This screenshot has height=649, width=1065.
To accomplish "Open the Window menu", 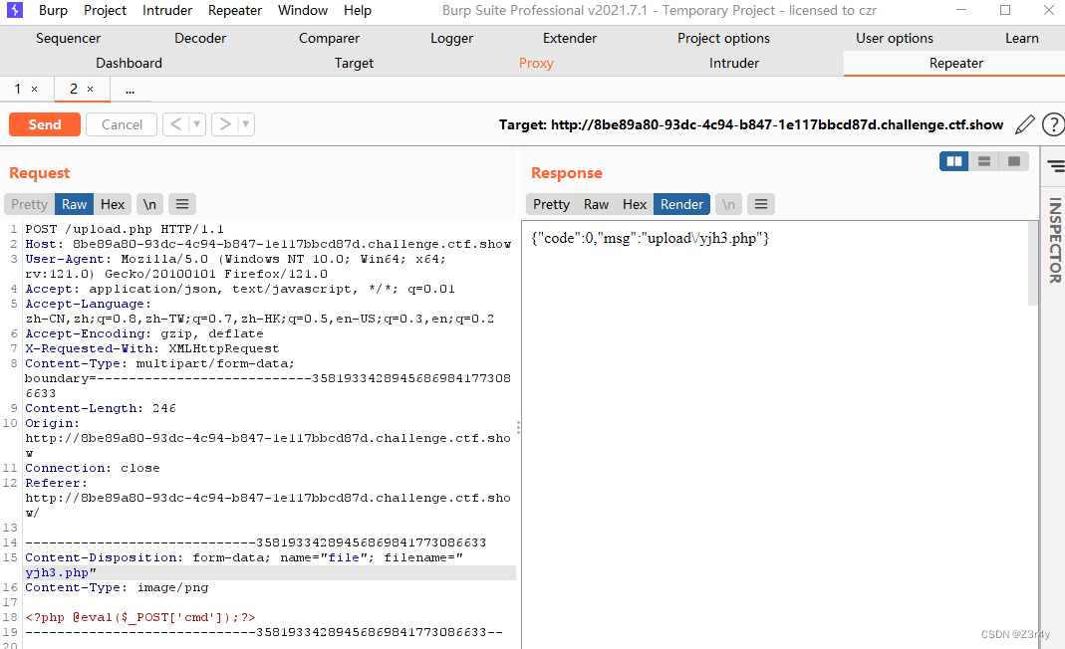I will pyautogui.click(x=303, y=10).
